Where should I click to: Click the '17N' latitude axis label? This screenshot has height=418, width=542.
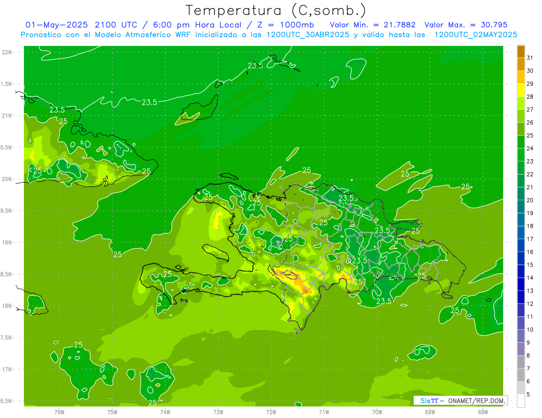(7, 369)
